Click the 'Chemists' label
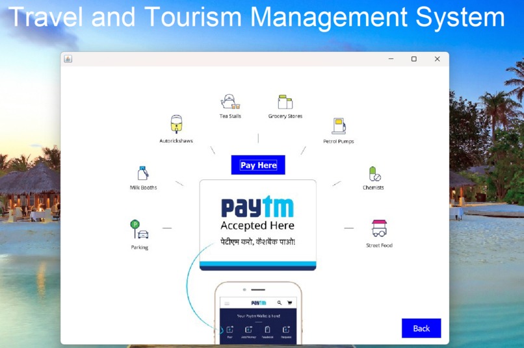 click(x=373, y=188)
